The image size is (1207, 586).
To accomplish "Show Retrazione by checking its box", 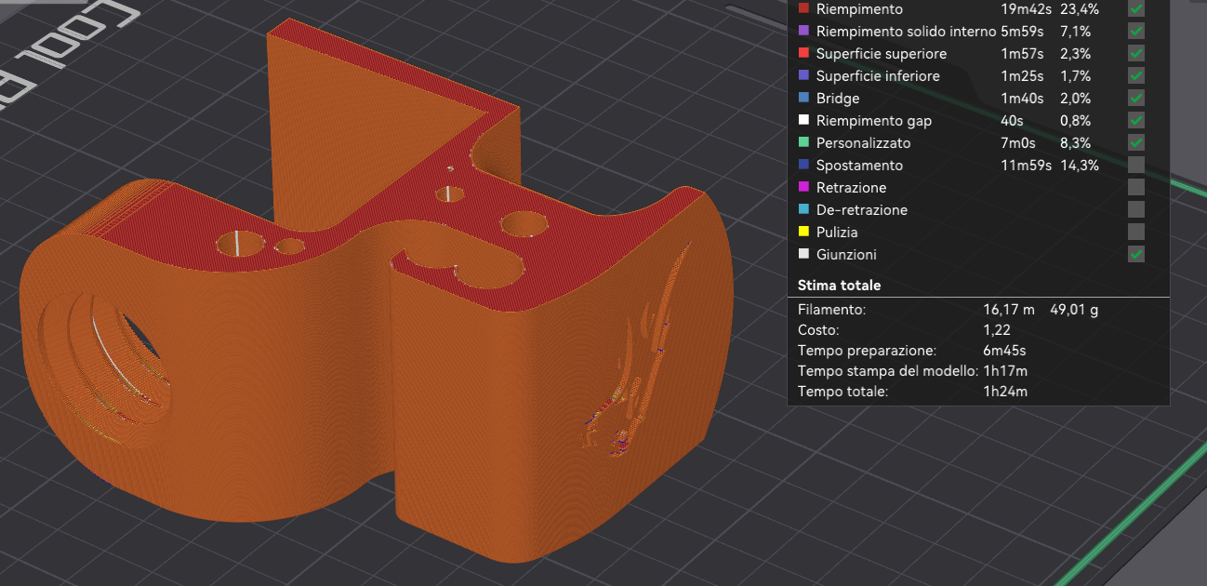I will 1136,188.
